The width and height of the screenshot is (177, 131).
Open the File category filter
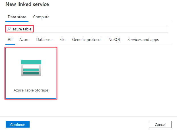coord(62,40)
